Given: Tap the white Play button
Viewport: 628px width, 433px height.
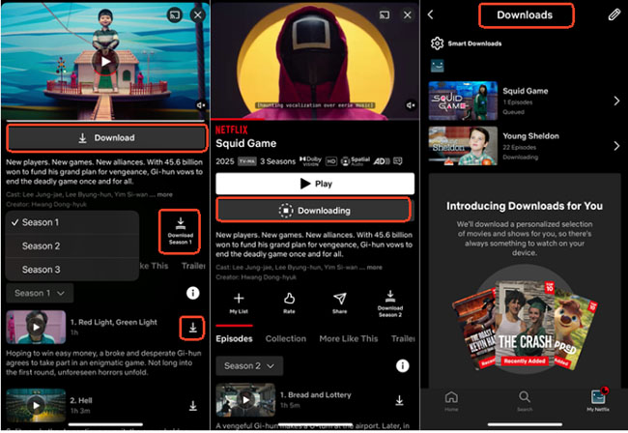Looking at the screenshot, I should (x=315, y=184).
